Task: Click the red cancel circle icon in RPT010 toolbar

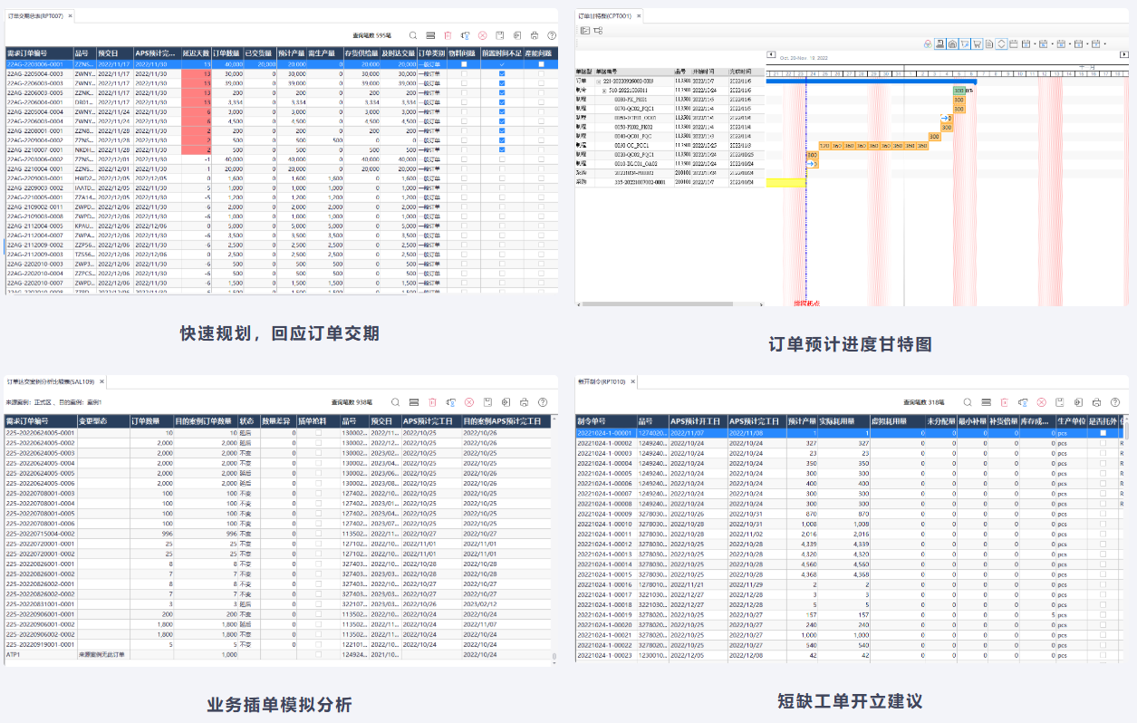Action: click(1041, 402)
